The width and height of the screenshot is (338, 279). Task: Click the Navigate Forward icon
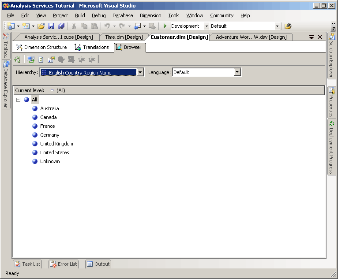152,26
